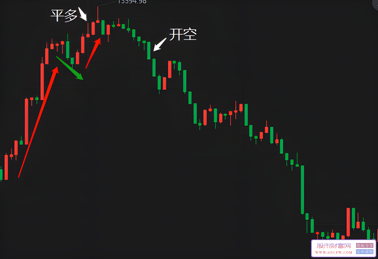The width and height of the screenshot is (378, 259).
Task: Select the big green candle under 开空 arrow
Action: click(149, 51)
